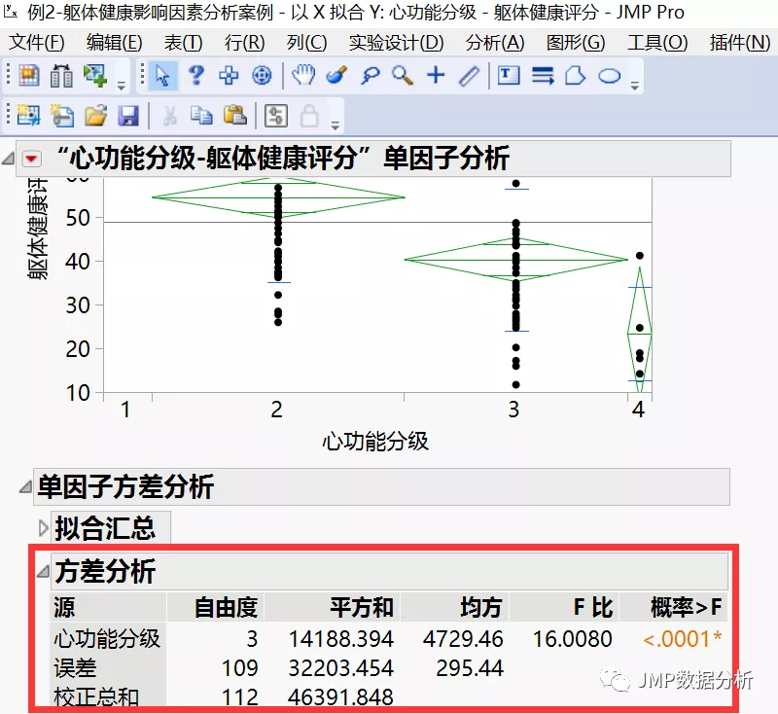Click the greyed-out scissors cut icon
778x714 pixels.
click(169, 116)
